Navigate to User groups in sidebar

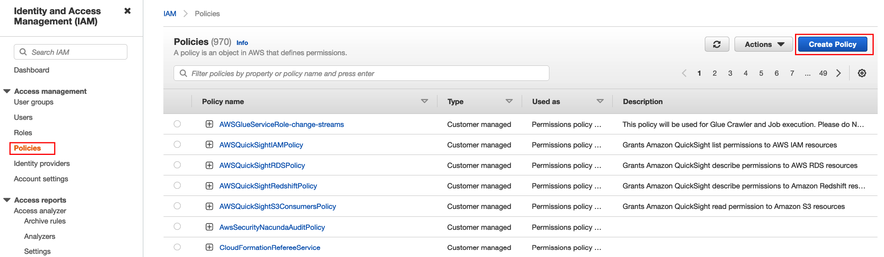[x=34, y=102]
